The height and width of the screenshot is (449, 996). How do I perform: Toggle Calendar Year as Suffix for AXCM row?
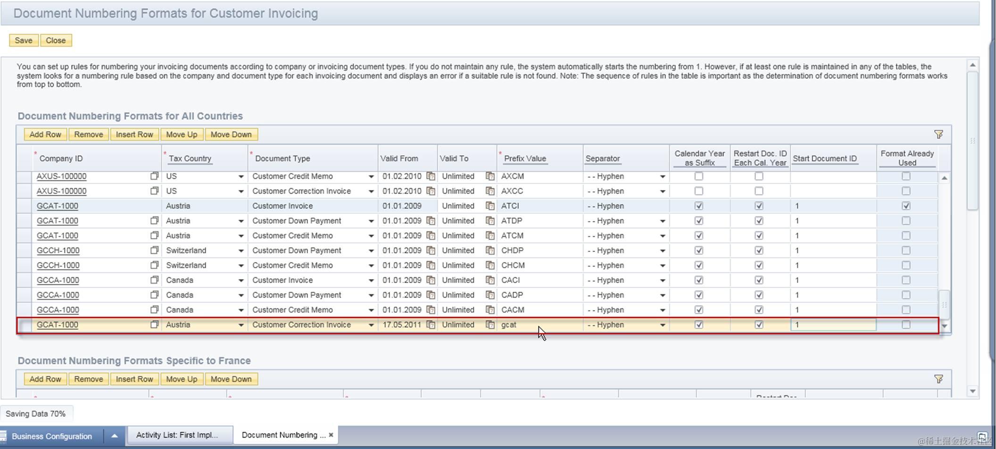[699, 176]
